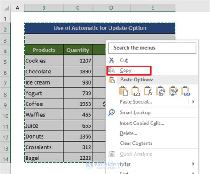
Task: Click the Select All corner triangle
Action: pos(7,8)
